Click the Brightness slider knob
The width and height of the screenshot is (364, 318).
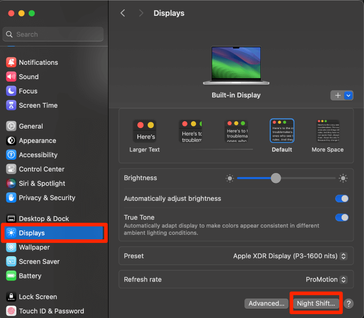[x=276, y=178]
